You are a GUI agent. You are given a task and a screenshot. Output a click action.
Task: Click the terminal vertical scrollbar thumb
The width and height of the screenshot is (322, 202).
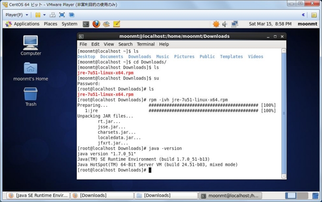pyautogui.click(x=284, y=113)
